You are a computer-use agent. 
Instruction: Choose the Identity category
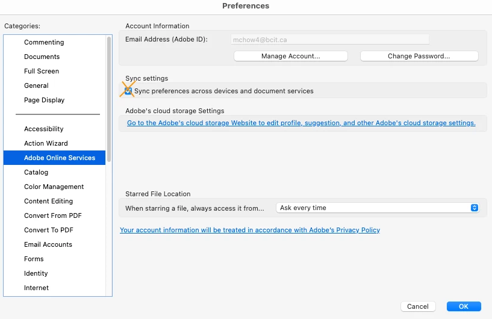click(x=36, y=273)
